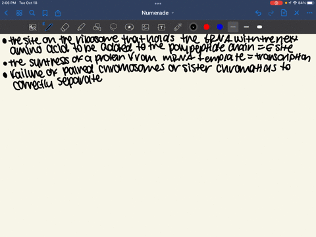316x237 pixels.
Task: Select the Shapes tool
Action: [x=97, y=27]
